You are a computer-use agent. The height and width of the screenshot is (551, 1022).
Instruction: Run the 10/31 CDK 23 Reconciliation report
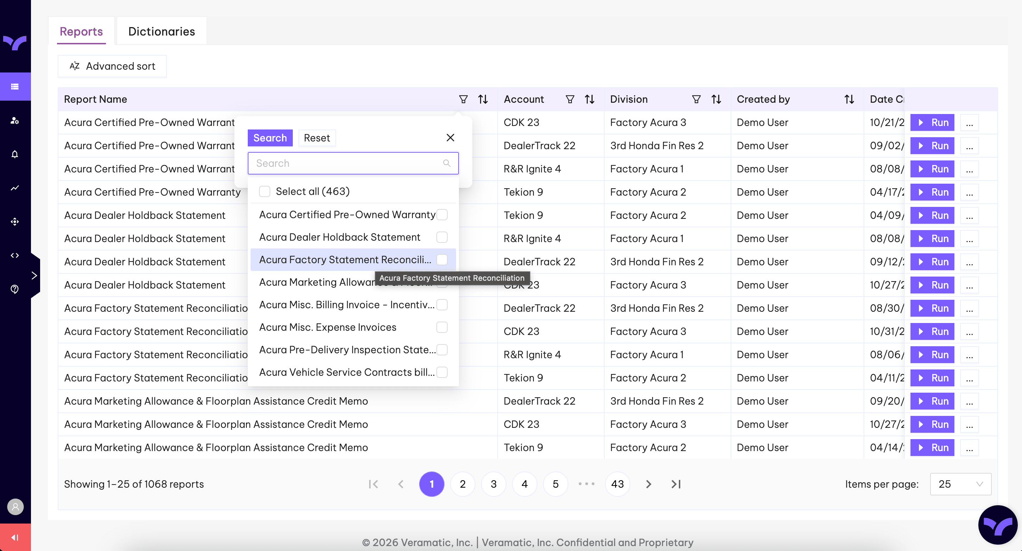[x=932, y=331]
